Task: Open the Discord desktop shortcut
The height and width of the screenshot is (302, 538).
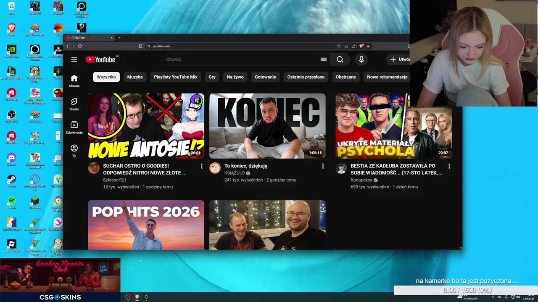Action: point(11,160)
